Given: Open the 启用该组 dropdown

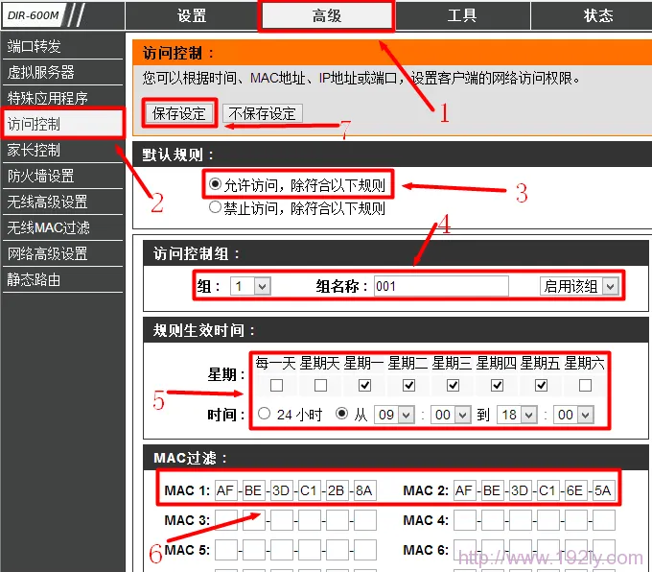Looking at the screenshot, I should [580, 286].
